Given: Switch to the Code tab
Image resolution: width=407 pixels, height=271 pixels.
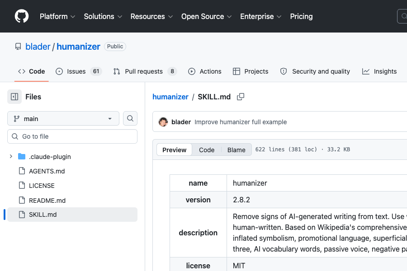Looking at the screenshot, I should [x=31, y=71].
